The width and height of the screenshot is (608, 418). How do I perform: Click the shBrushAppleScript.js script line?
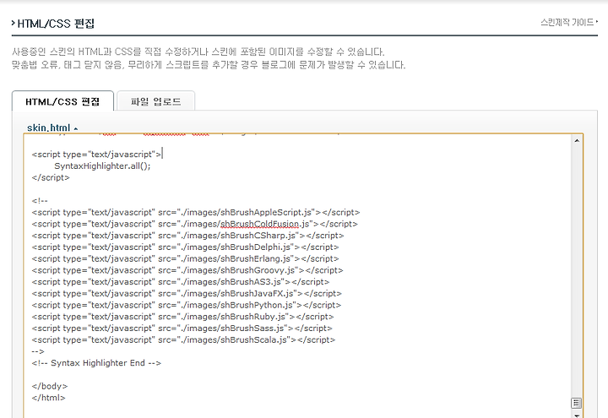(x=196, y=213)
